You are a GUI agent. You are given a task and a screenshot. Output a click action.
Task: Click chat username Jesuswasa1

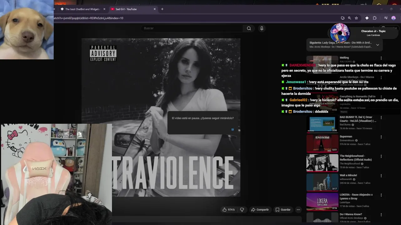click(x=296, y=82)
